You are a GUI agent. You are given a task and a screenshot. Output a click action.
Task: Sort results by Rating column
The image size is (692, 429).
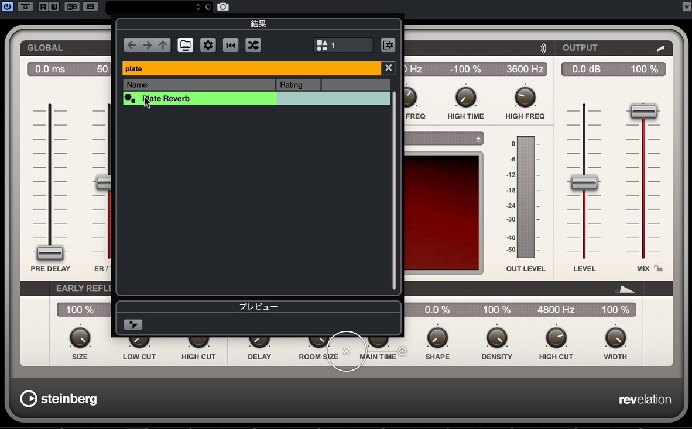tap(299, 85)
